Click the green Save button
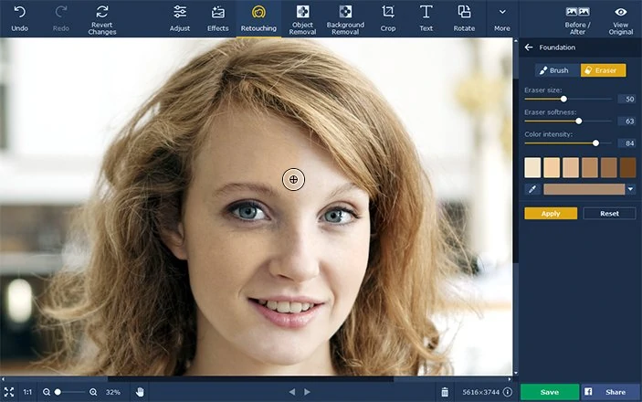The height and width of the screenshot is (402, 642). coord(550,392)
